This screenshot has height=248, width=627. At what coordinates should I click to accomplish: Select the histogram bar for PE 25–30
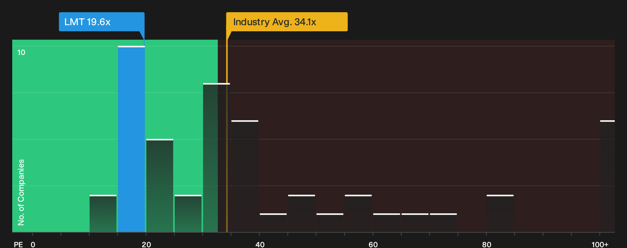point(188,213)
